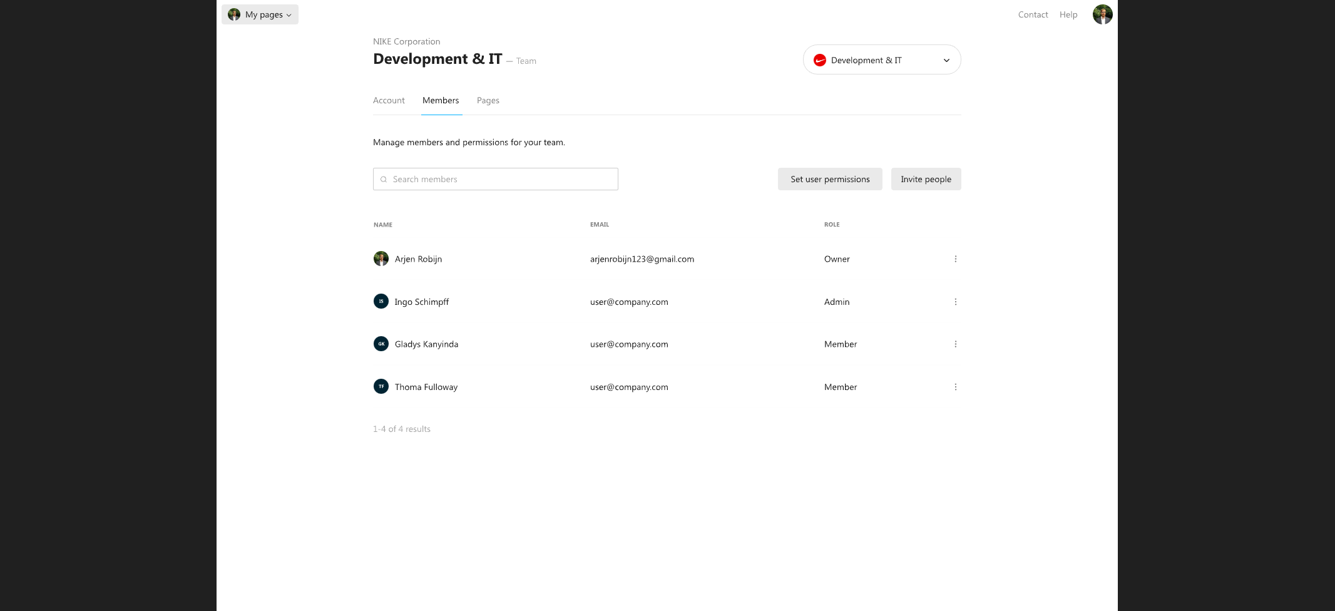The height and width of the screenshot is (611, 1335).
Task: Click the NAME column header
Action: pyautogui.click(x=383, y=225)
